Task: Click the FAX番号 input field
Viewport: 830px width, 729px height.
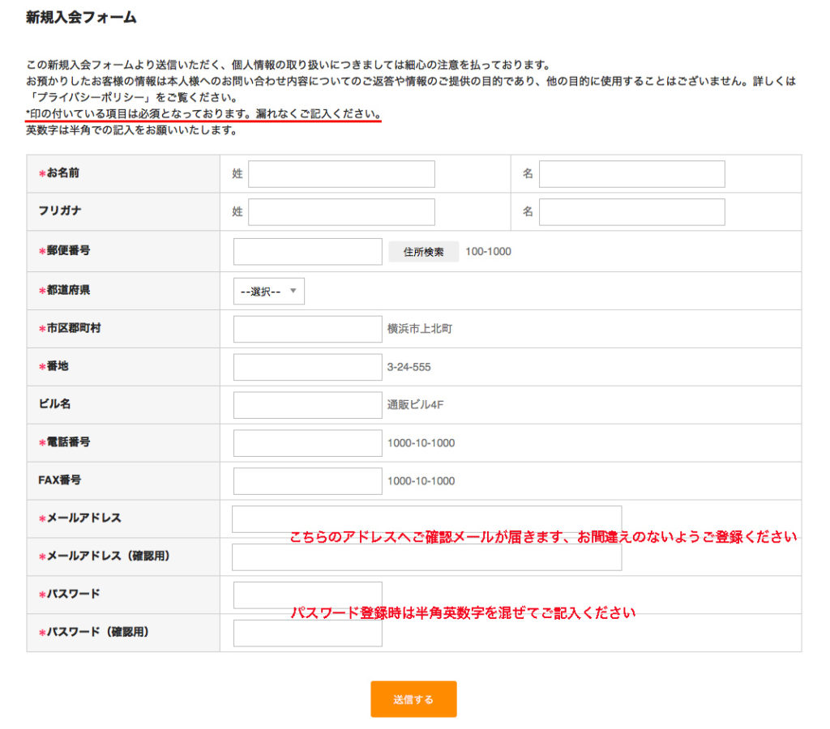Action: coord(307,481)
